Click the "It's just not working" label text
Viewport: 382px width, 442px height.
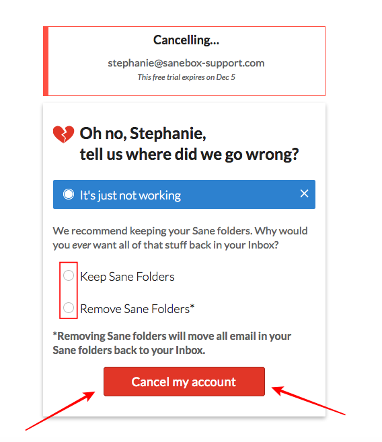pos(130,195)
